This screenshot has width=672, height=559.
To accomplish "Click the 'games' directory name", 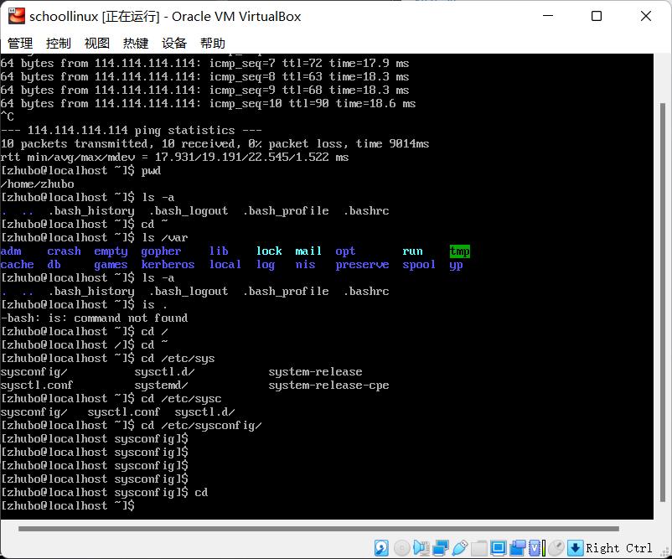I will (x=111, y=265).
